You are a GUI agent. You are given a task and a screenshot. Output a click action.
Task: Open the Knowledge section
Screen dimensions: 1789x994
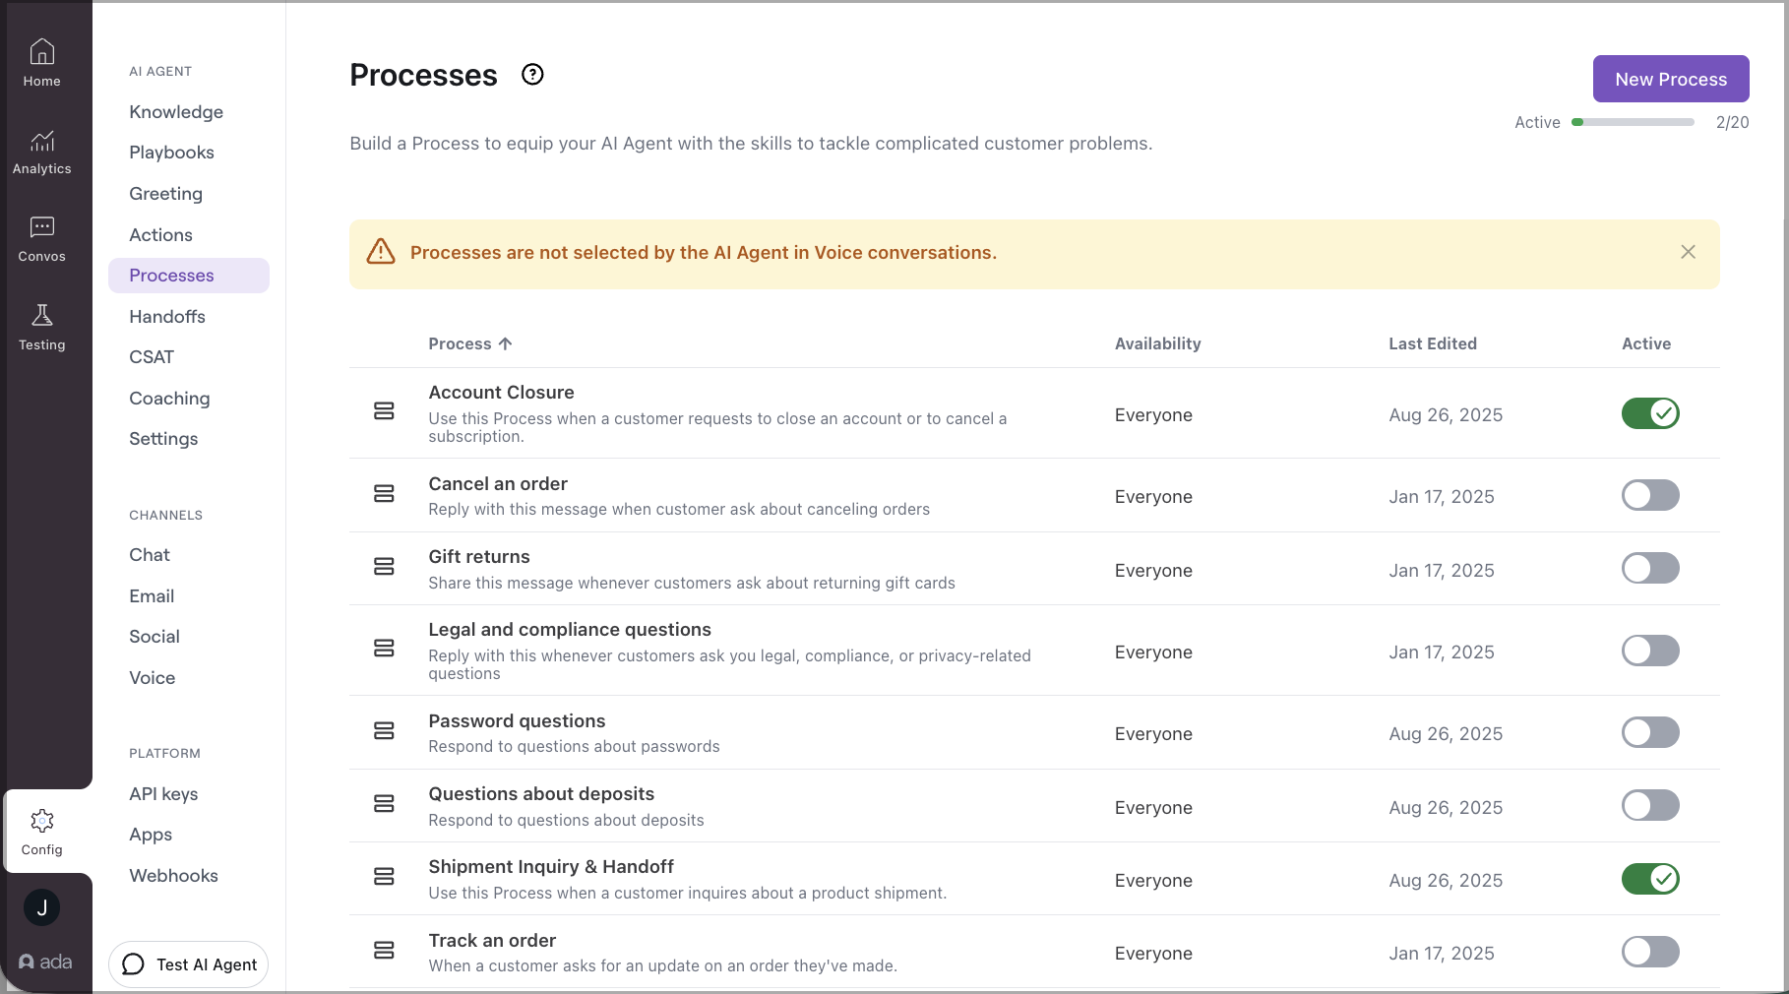pos(176,111)
